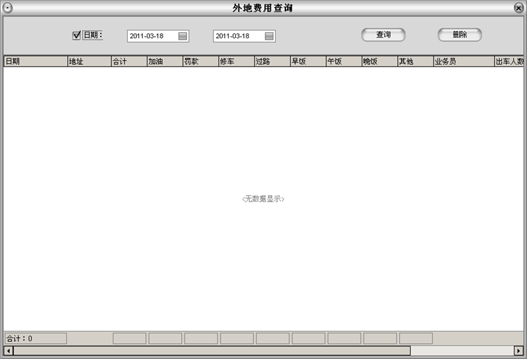Click the 午饭 column header
The width and height of the screenshot is (527, 359).
click(x=344, y=61)
